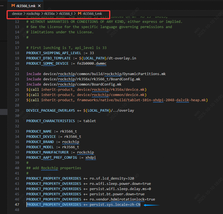223x214 pixels.
Task: Click the rk3566_t.mk file name in breadcrumb
Action: click(x=92, y=13)
